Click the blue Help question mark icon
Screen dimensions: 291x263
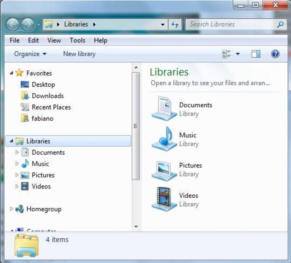[275, 54]
